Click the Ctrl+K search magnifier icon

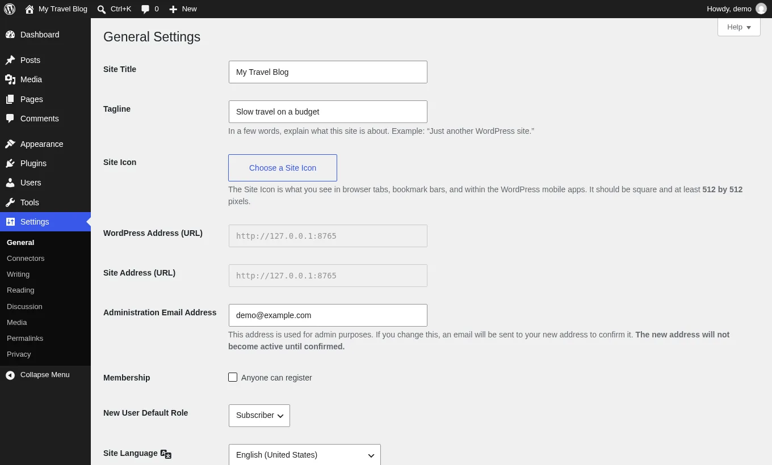101,9
